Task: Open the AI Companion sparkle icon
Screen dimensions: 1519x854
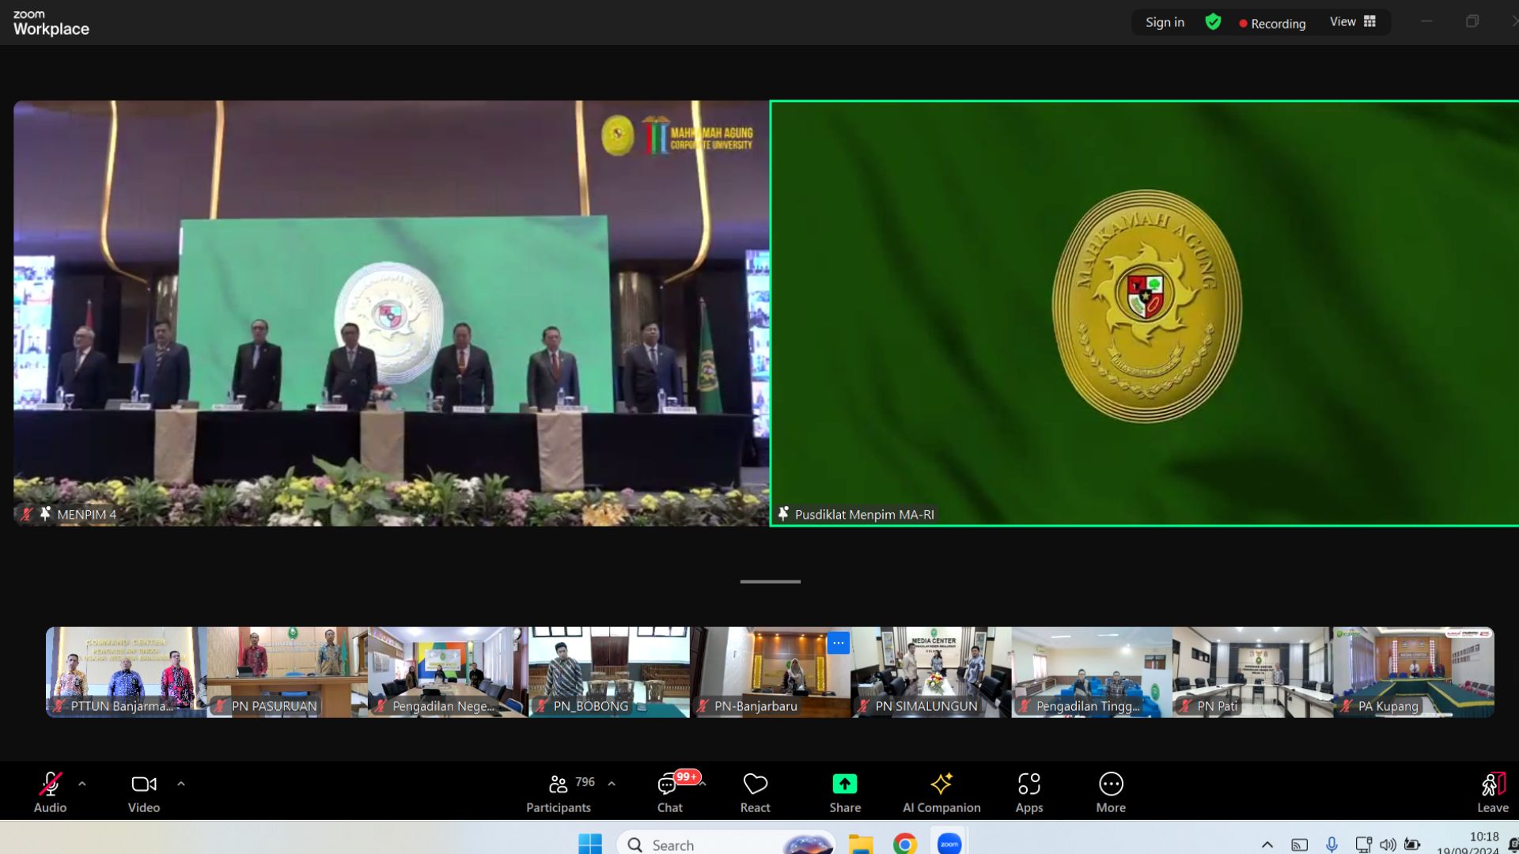Action: 941,784
